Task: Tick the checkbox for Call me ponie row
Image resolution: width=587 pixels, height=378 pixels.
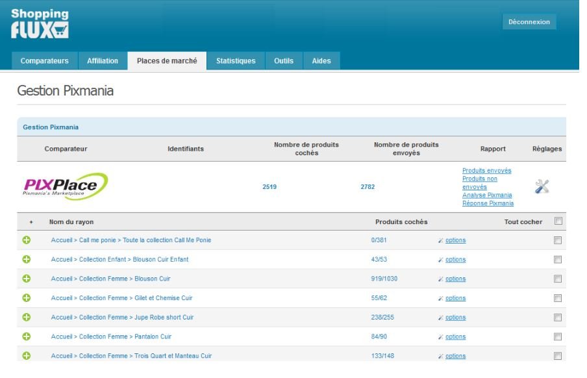Action: [558, 240]
